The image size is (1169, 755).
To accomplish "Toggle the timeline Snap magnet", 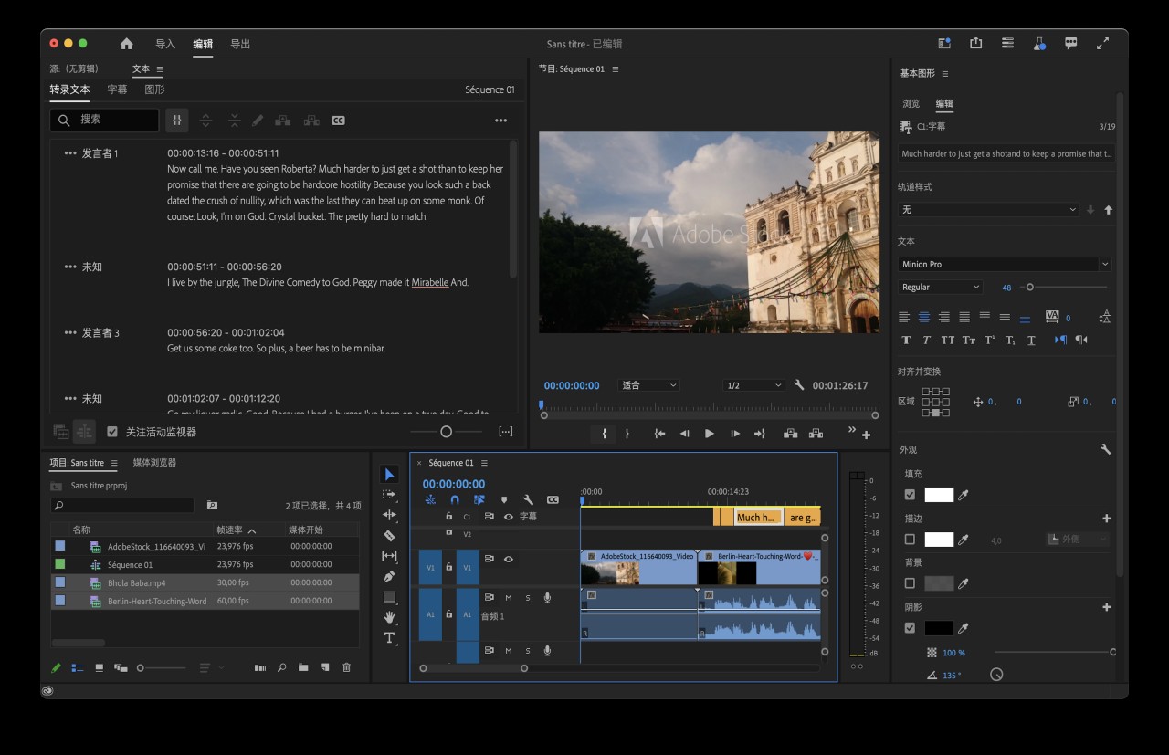I will coord(455,499).
